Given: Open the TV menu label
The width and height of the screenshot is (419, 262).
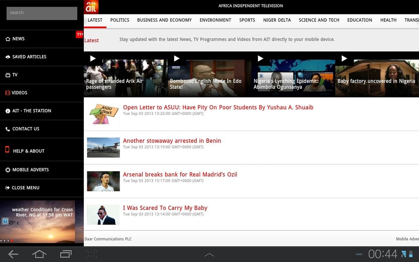Looking at the screenshot, I should click(15, 75).
